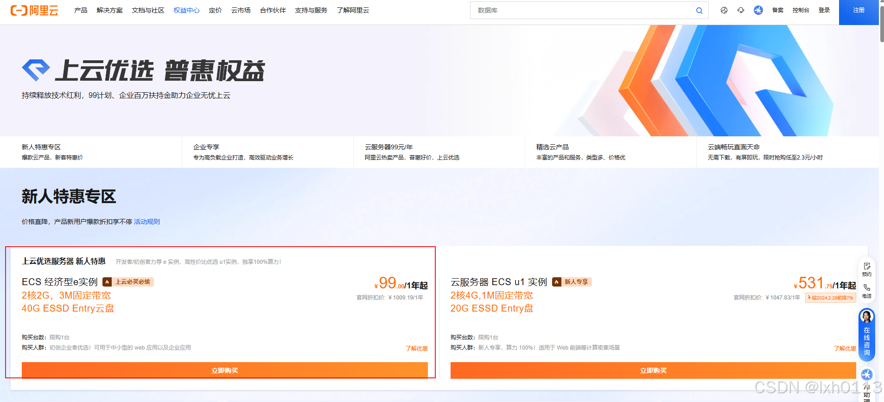Screen dimensions: 884x402
Task: Click the blue 注册 register button
Action: pyautogui.click(x=859, y=12)
